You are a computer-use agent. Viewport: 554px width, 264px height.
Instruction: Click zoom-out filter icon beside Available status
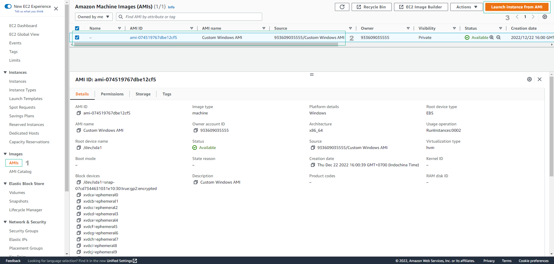[x=499, y=37]
